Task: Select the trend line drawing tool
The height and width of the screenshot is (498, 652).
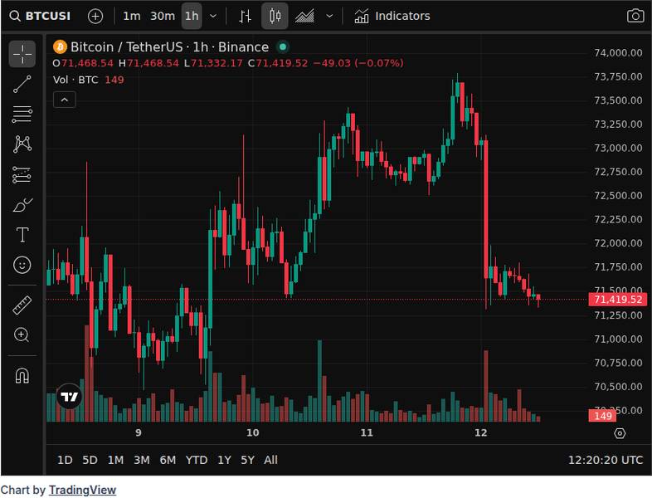Action: click(x=22, y=84)
